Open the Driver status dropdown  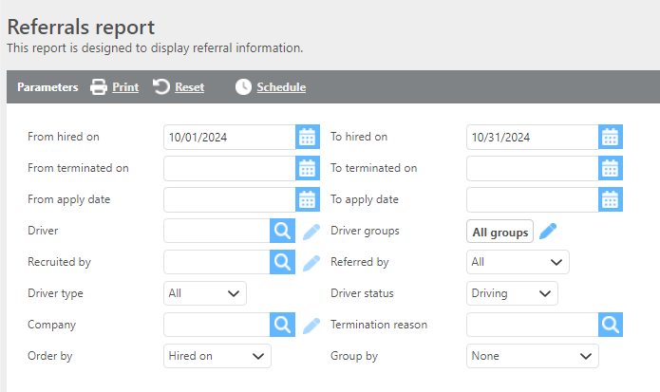point(512,293)
